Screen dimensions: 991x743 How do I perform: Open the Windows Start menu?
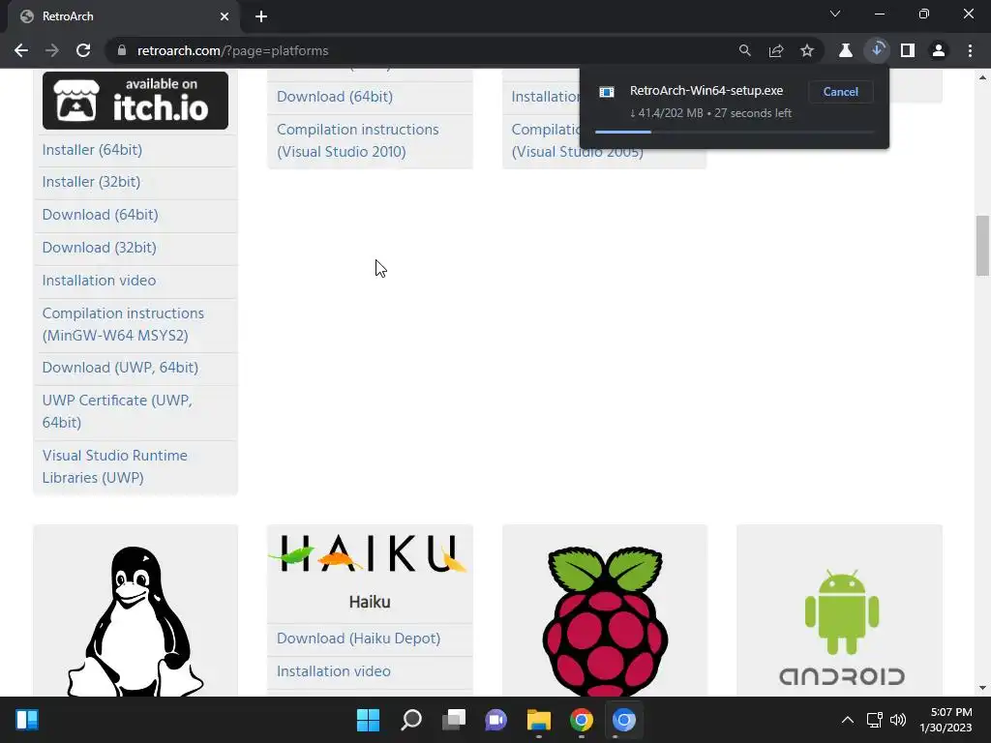tap(368, 720)
